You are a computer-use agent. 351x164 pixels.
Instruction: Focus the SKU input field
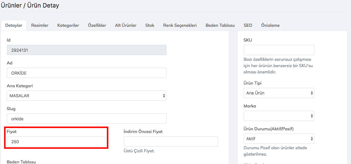click(x=279, y=50)
